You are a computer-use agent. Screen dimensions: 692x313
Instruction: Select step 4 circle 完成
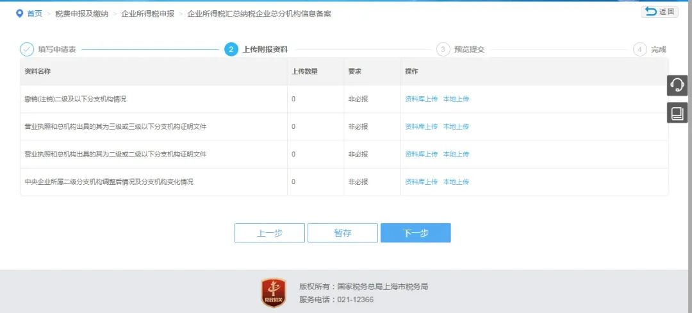pyautogui.click(x=640, y=49)
